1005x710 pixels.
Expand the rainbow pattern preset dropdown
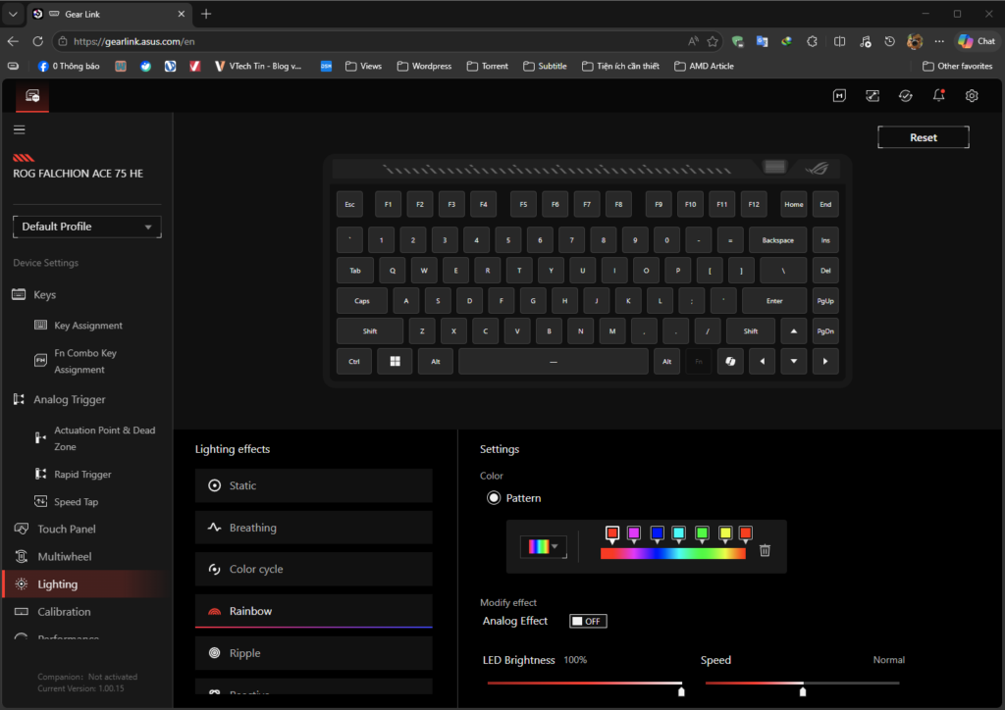(x=544, y=547)
